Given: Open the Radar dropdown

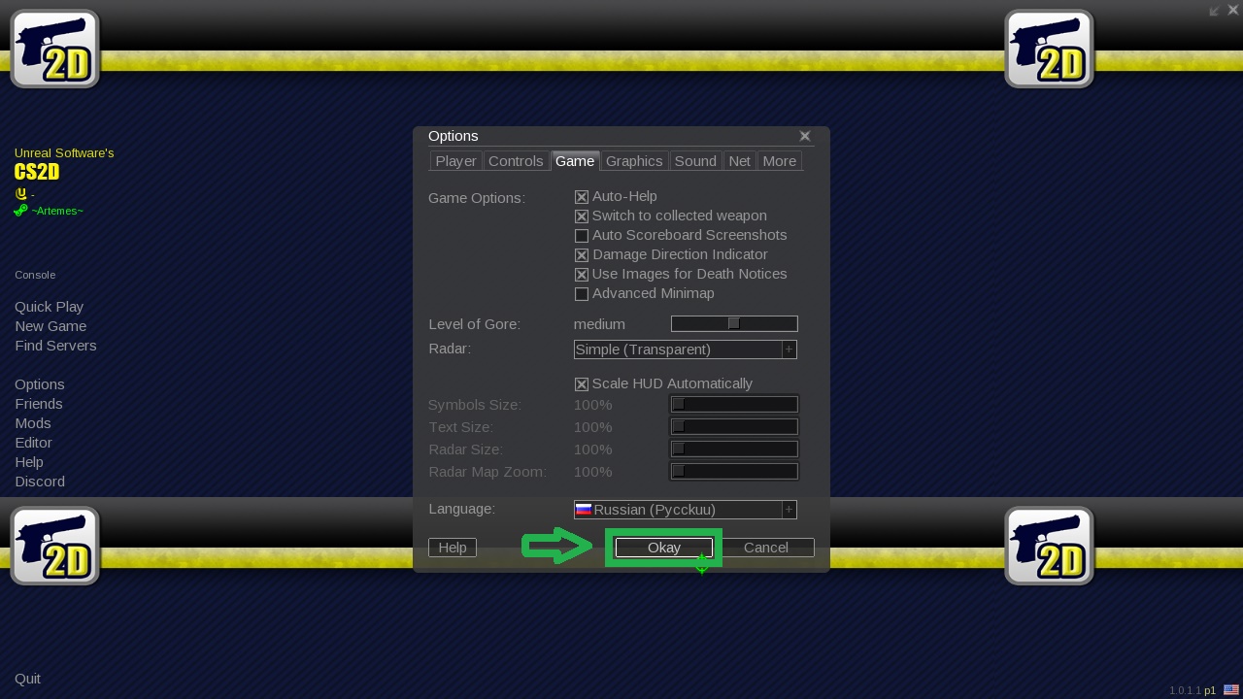Looking at the screenshot, I should point(686,349).
